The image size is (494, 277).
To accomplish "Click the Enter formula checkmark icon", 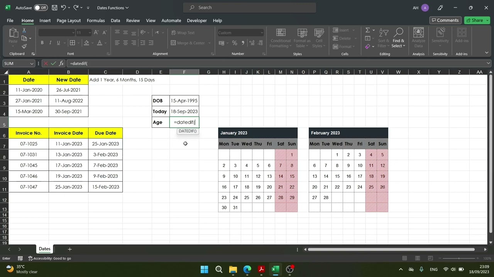I will 53,63.
